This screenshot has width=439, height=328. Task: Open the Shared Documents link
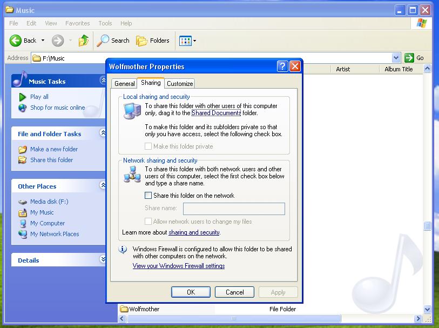(x=216, y=113)
